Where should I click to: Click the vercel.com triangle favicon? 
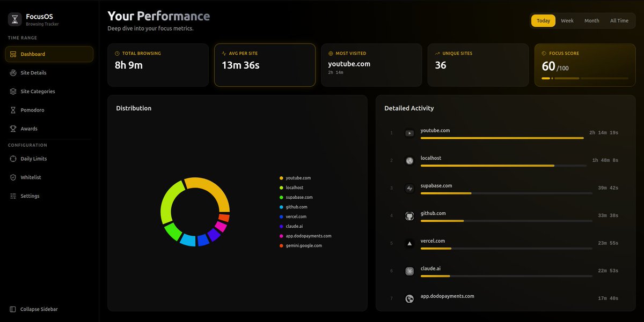point(409,243)
